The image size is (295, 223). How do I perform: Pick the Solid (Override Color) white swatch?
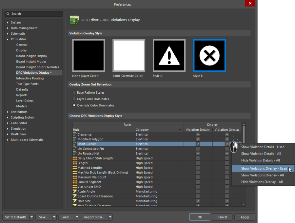129,56
